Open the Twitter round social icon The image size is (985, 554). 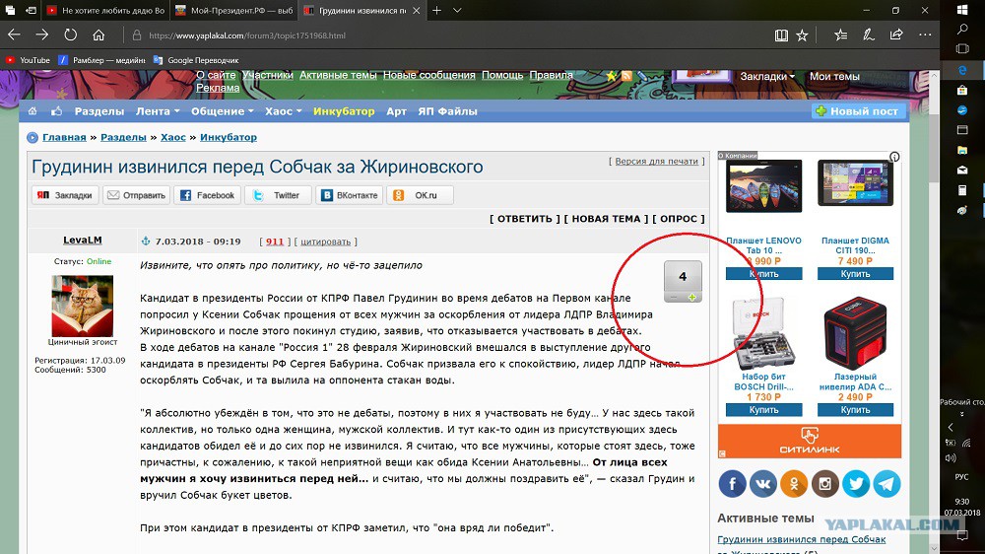click(x=856, y=484)
